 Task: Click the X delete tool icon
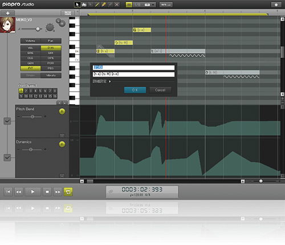(117, 5)
